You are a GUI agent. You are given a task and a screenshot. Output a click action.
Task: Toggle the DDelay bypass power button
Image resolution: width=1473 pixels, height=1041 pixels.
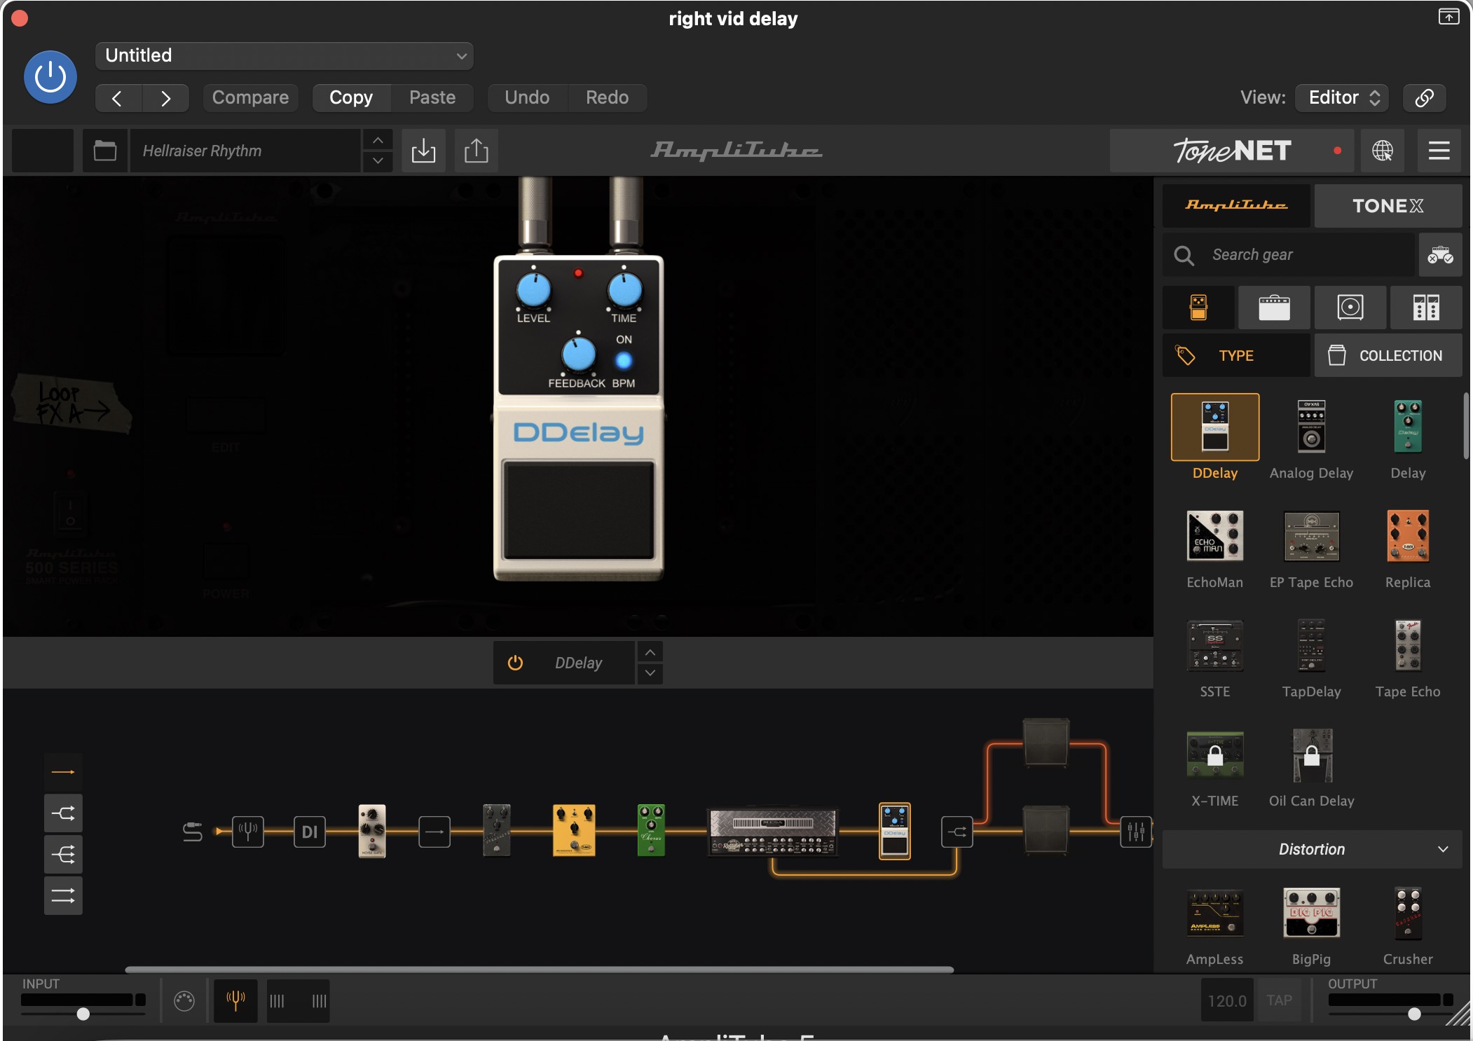pyautogui.click(x=515, y=663)
